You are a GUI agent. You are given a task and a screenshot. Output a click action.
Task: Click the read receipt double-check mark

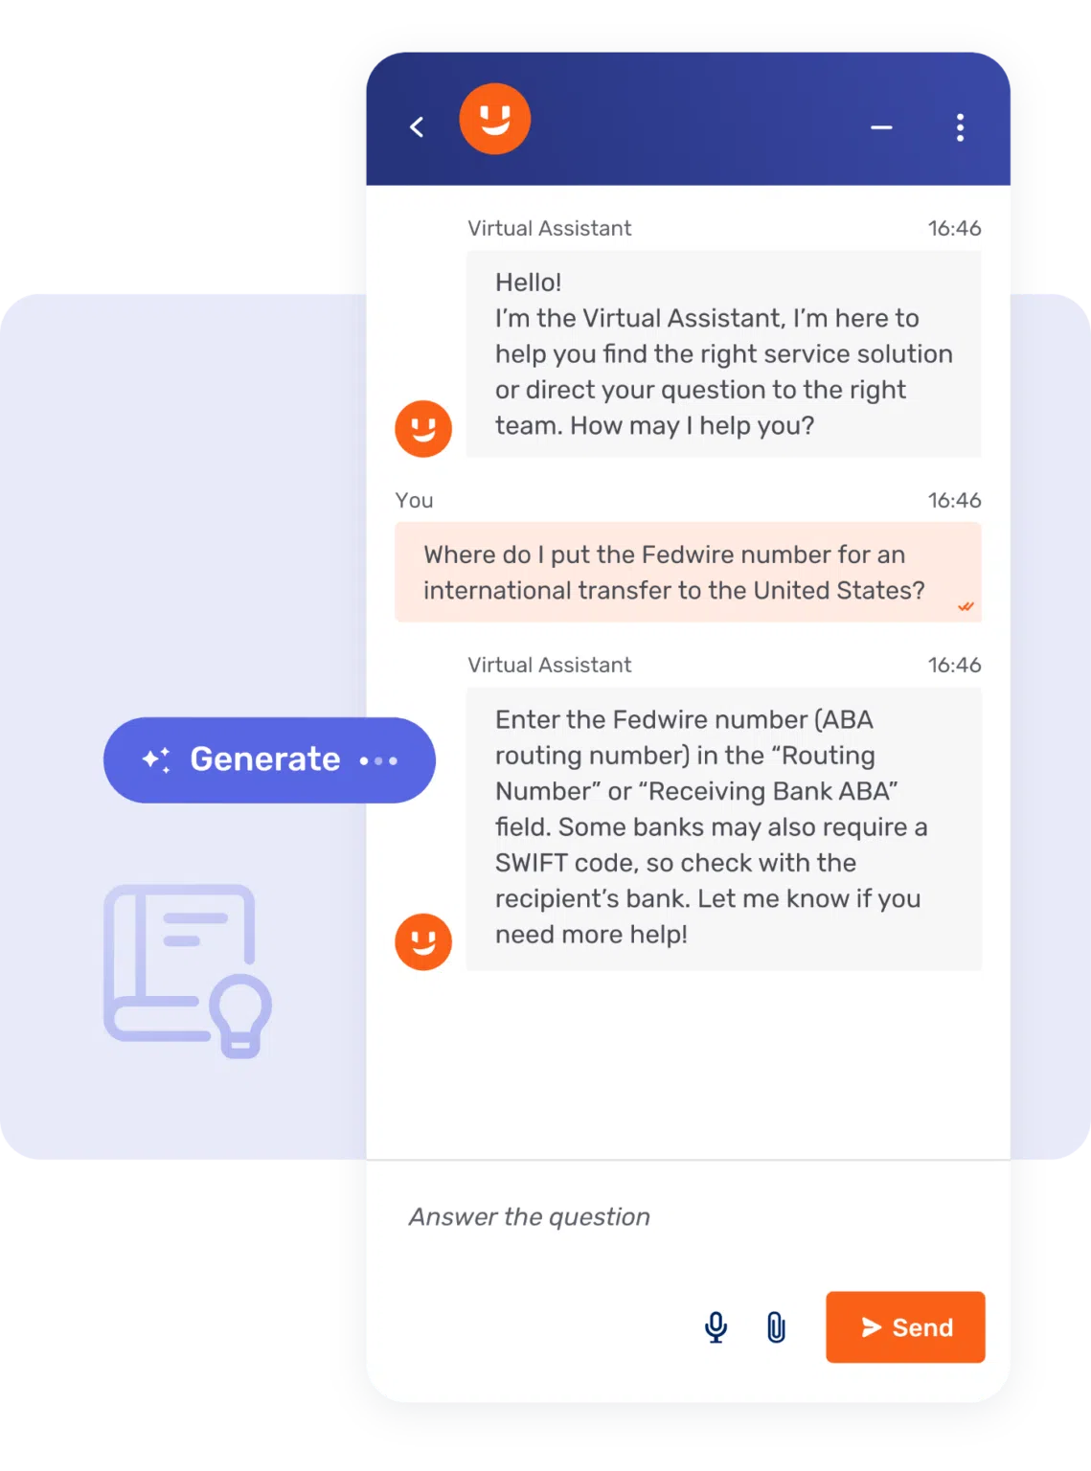tap(966, 606)
